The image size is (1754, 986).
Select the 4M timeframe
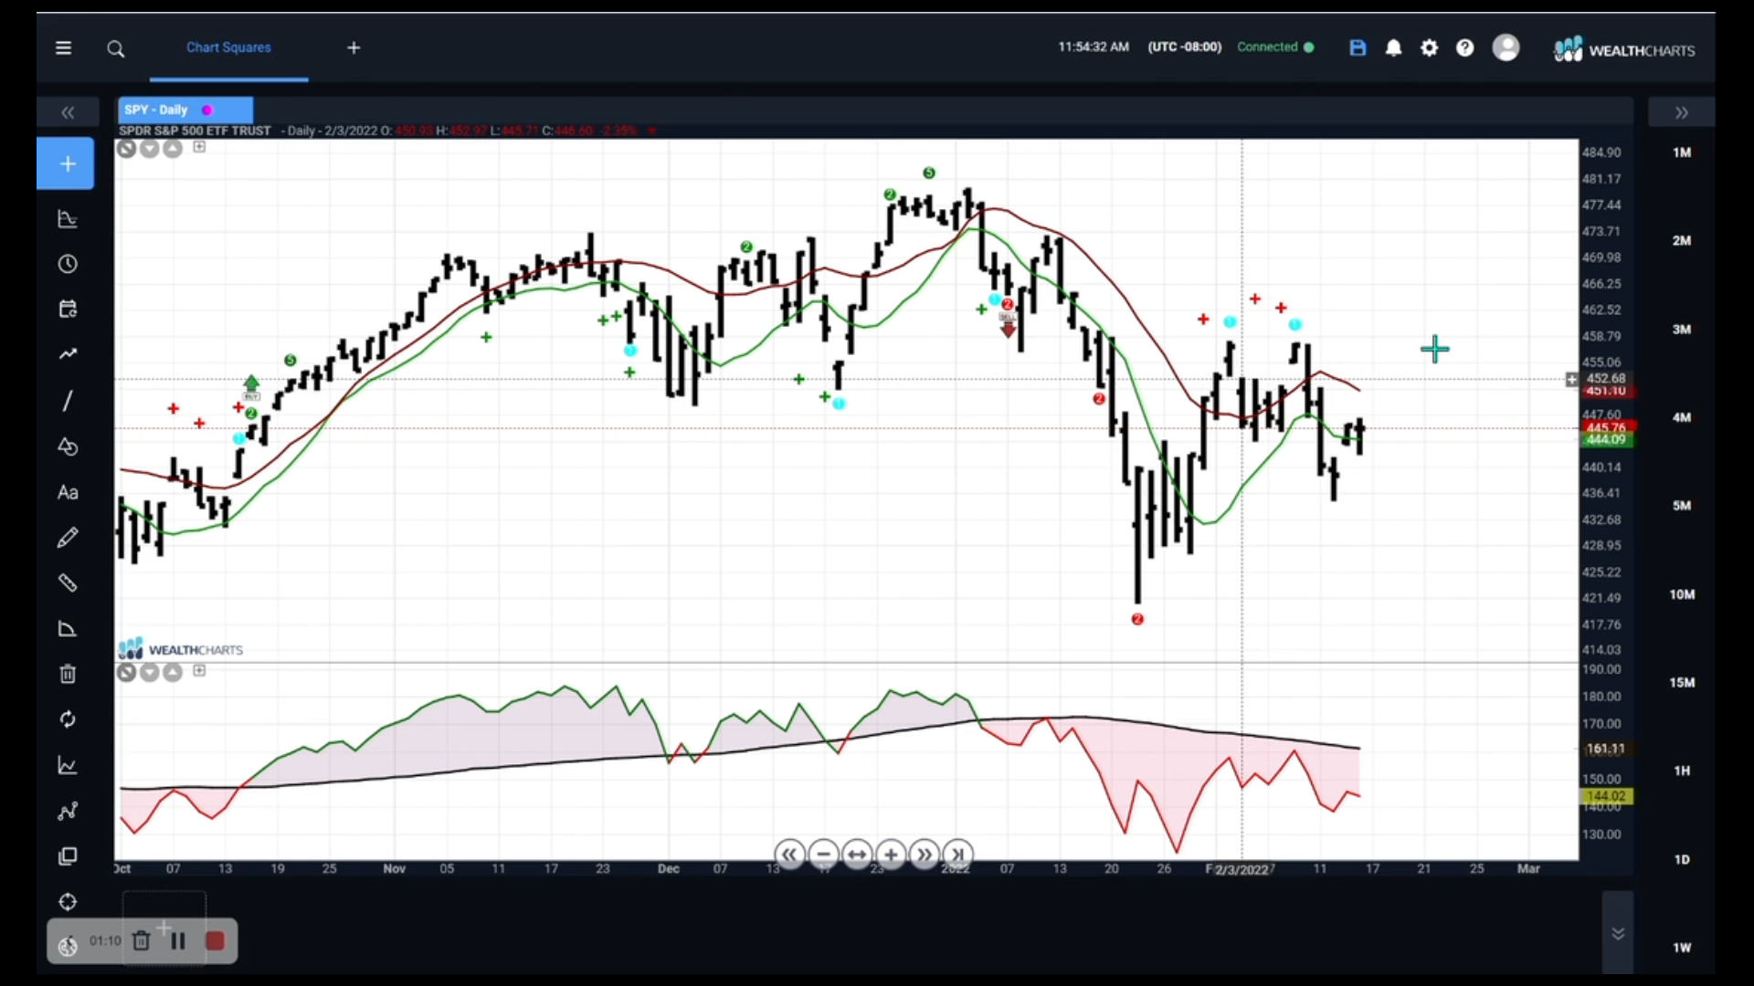coord(1682,417)
